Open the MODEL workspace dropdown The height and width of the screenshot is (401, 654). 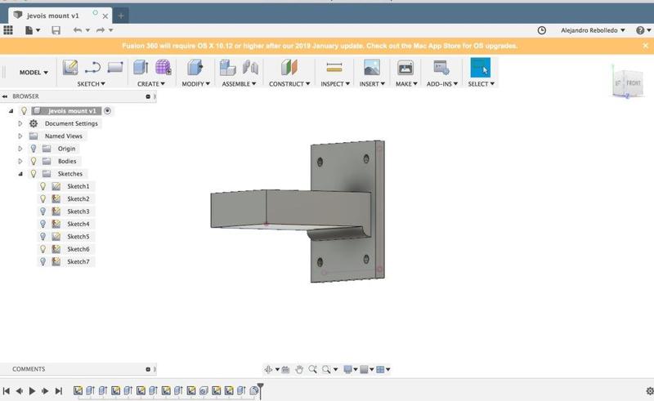[34, 72]
